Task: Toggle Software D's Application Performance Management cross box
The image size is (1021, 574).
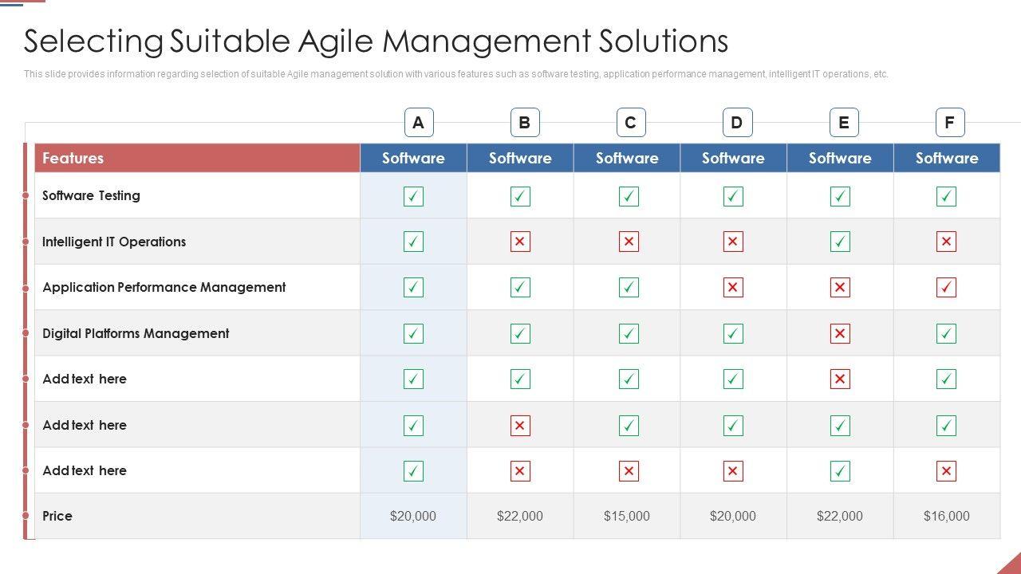Action: tap(733, 287)
